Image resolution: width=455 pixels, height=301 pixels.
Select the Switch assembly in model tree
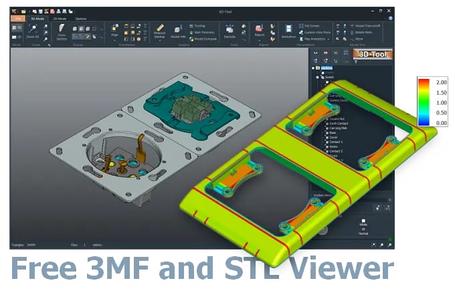click(329, 78)
